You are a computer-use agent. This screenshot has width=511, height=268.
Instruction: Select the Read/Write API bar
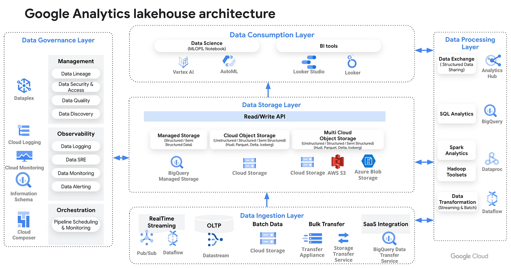pyautogui.click(x=264, y=116)
